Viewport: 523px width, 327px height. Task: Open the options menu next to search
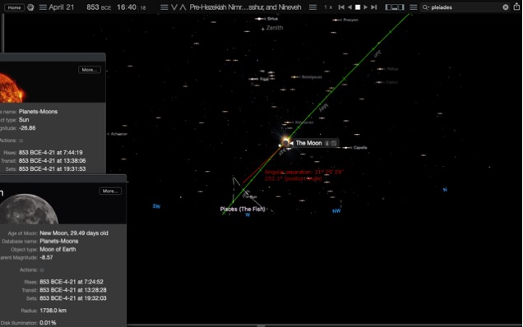tap(414, 7)
